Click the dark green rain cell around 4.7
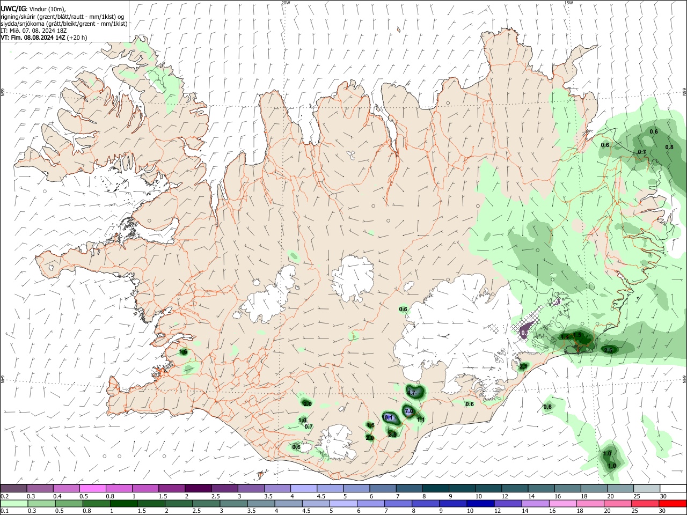 point(414,392)
